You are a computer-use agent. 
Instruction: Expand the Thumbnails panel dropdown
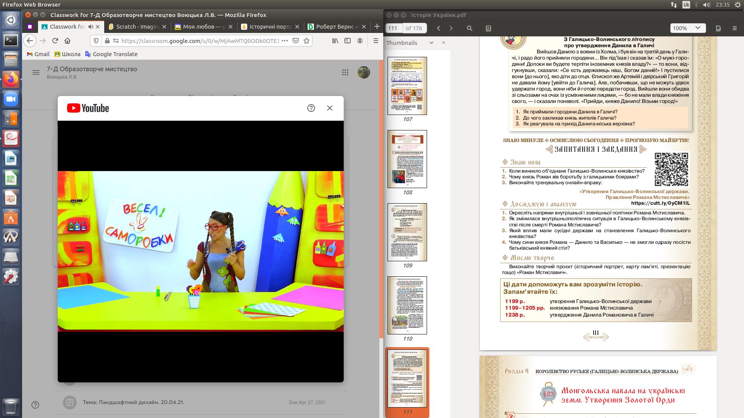point(431,43)
